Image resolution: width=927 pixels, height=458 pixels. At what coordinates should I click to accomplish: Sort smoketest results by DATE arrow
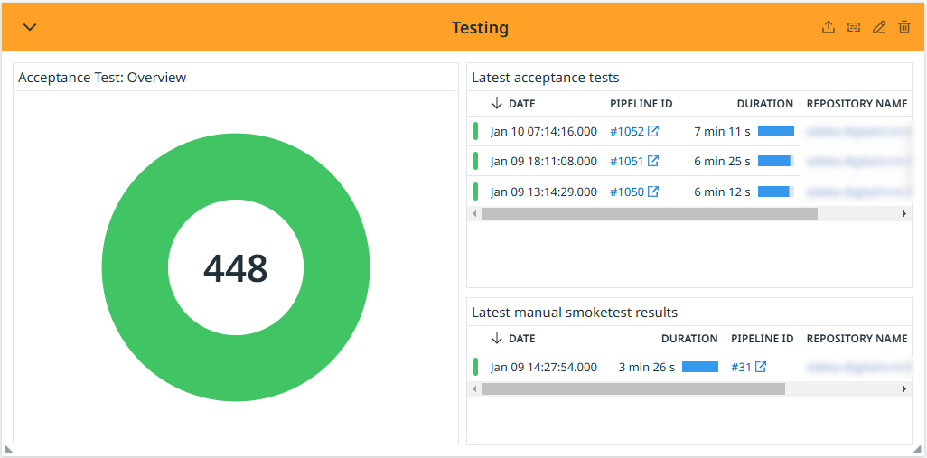click(x=496, y=338)
